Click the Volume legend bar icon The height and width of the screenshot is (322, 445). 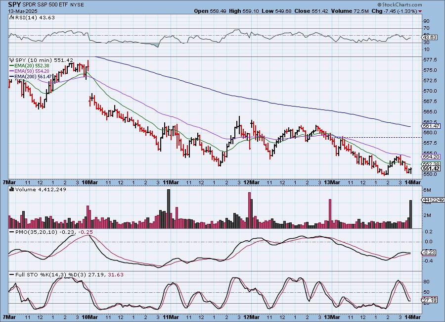(x=12, y=189)
